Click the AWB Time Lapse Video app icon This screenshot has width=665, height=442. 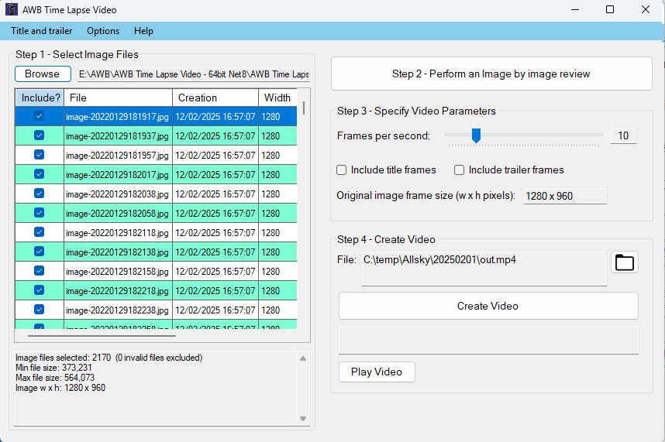[x=12, y=10]
